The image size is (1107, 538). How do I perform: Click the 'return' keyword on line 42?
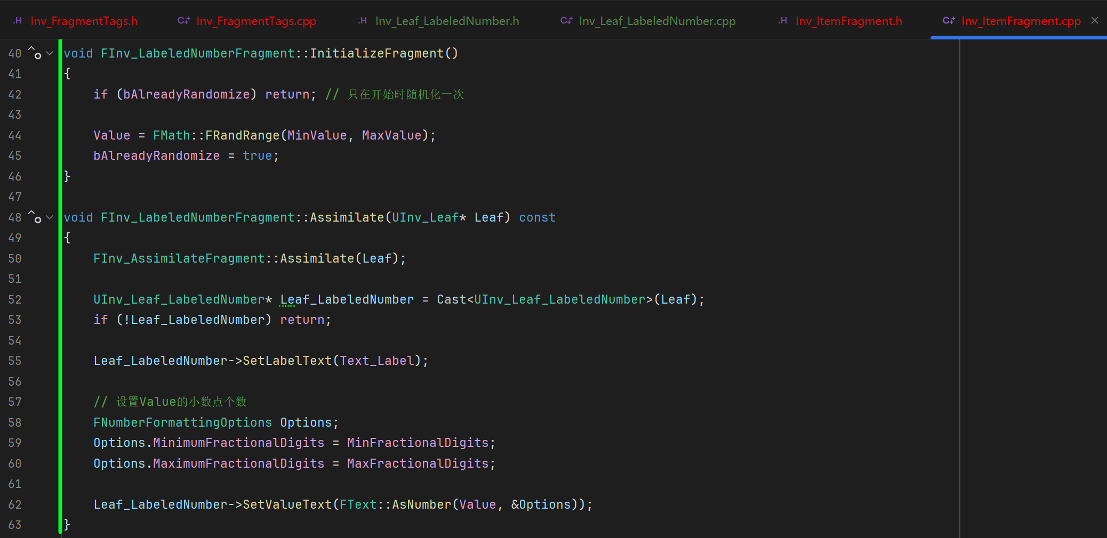[x=287, y=94]
